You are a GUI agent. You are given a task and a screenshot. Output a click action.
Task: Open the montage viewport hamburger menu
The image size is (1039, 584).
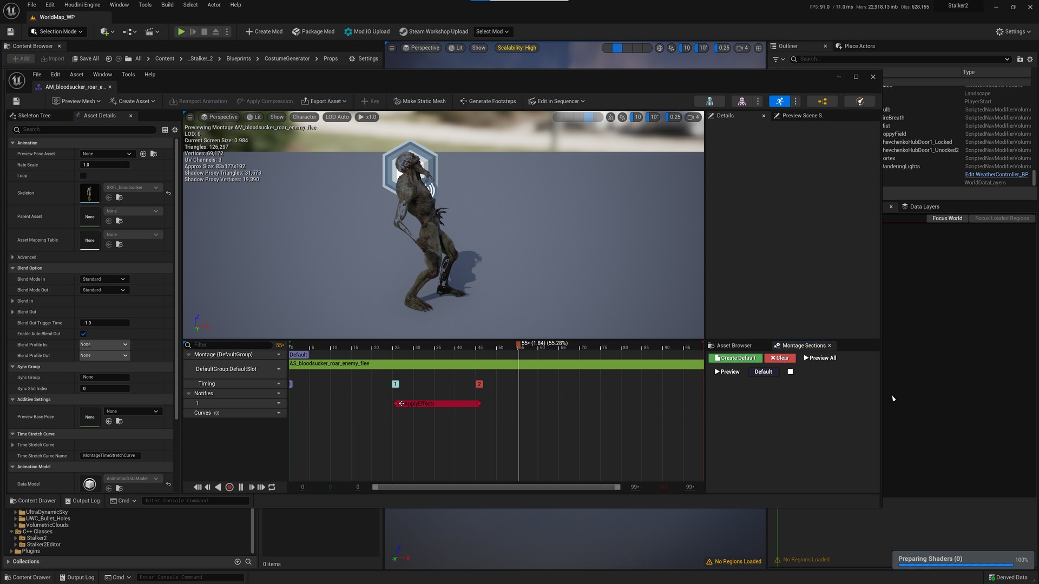(190, 117)
